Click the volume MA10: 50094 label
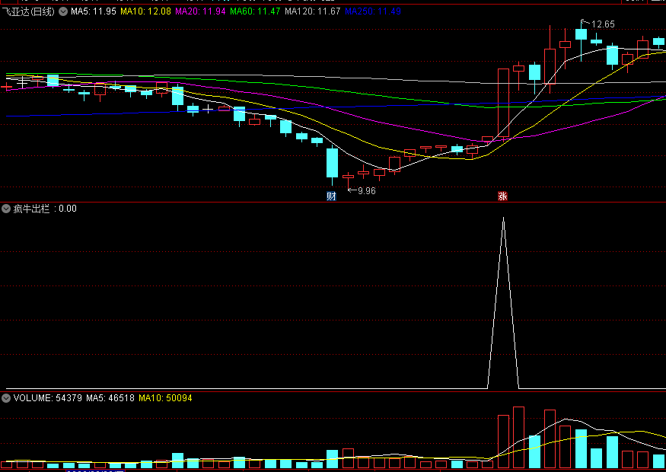Image resolution: width=666 pixels, height=472 pixels. click(166, 398)
